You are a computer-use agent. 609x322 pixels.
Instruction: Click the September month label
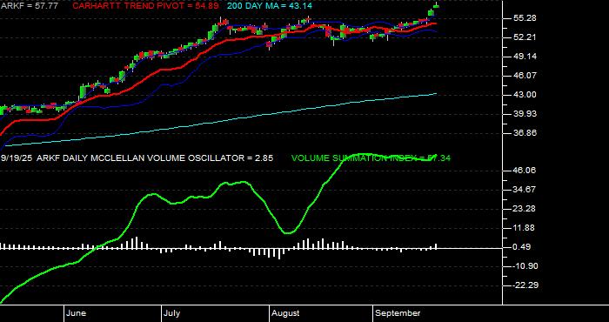coord(398,313)
